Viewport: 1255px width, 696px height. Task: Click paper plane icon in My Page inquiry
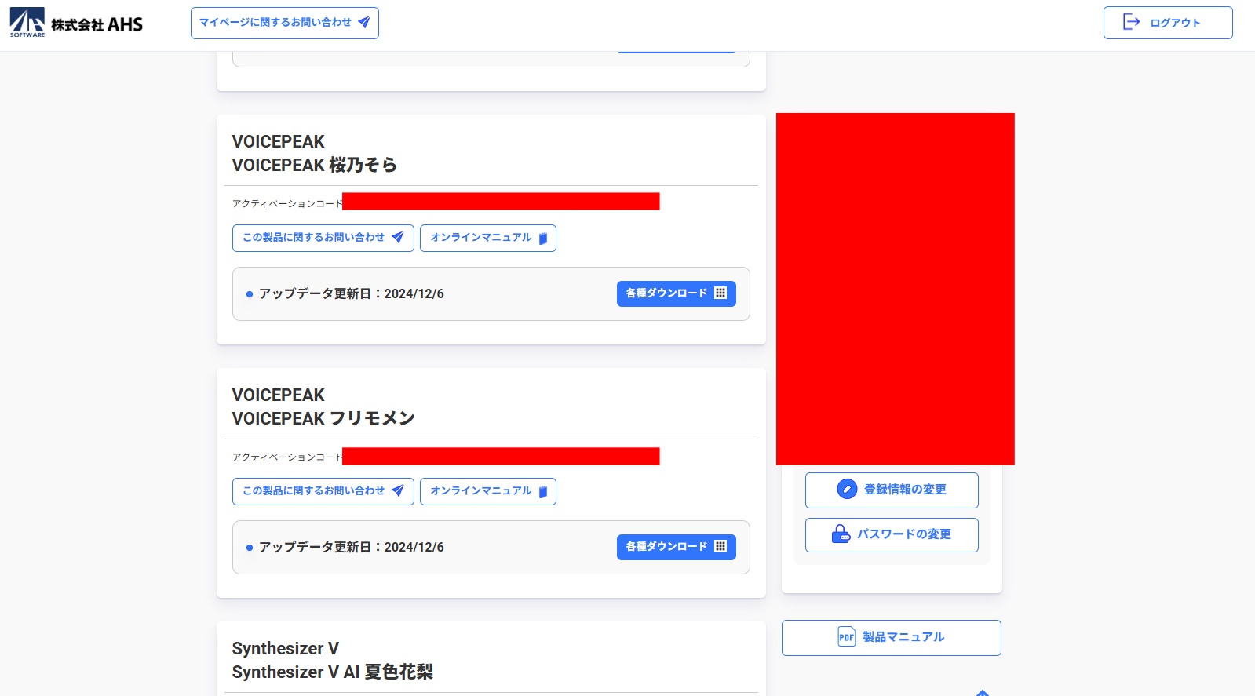(364, 23)
